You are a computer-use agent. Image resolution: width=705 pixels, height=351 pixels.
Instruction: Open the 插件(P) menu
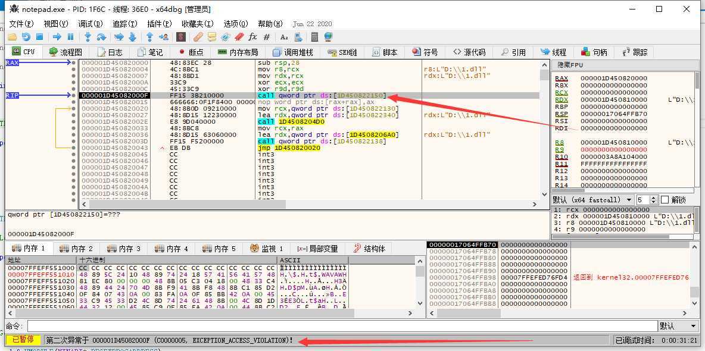point(160,24)
